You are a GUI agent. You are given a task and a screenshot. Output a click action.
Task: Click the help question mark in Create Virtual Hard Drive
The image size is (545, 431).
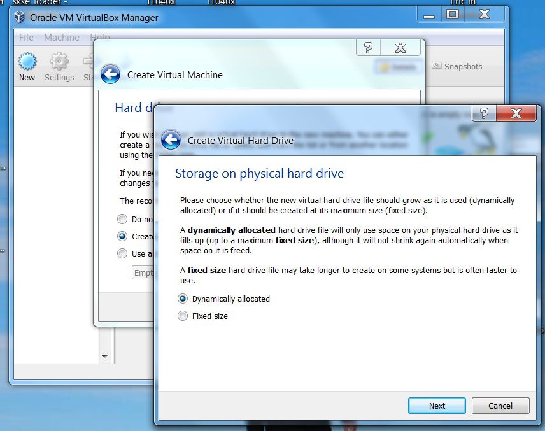pyautogui.click(x=484, y=113)
